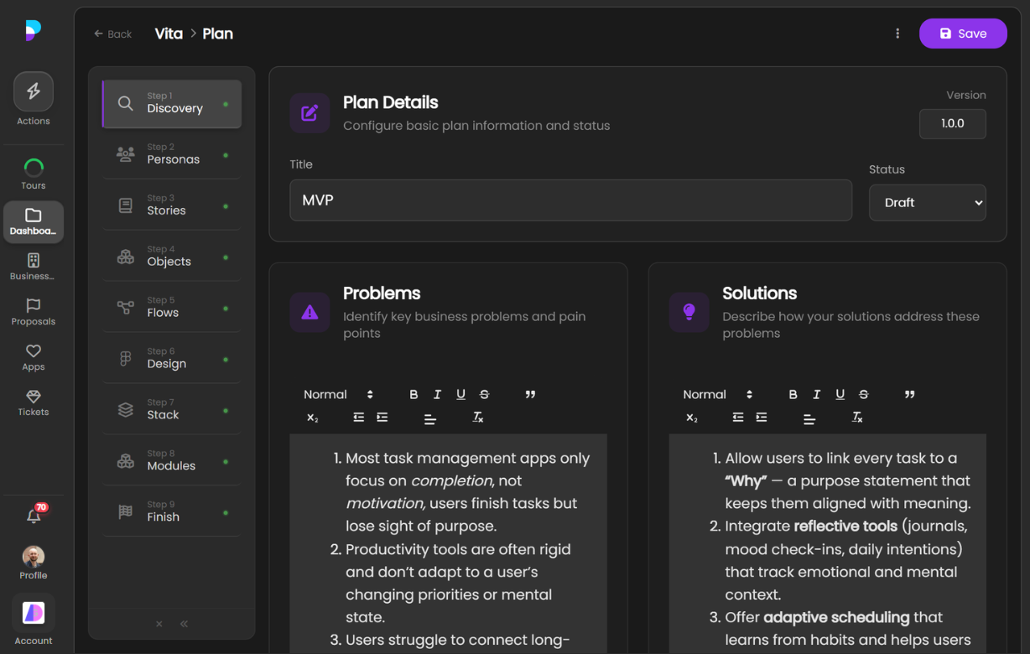Go Back using the top-left link
This screenshot has width=1030, height=654.
(x=112, y=34)
